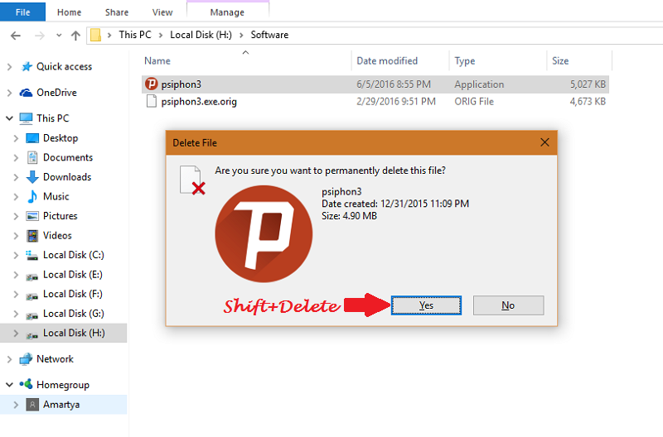The image size is (663, 437).
Task: Select the psiphon3.exe.orig file name
Action: click(x=199, y=102)
